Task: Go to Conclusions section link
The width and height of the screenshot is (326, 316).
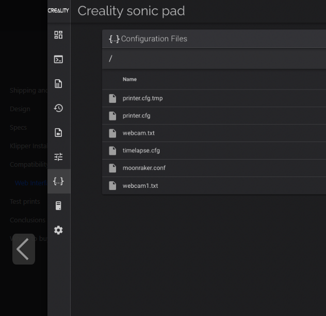Action: 27,220
